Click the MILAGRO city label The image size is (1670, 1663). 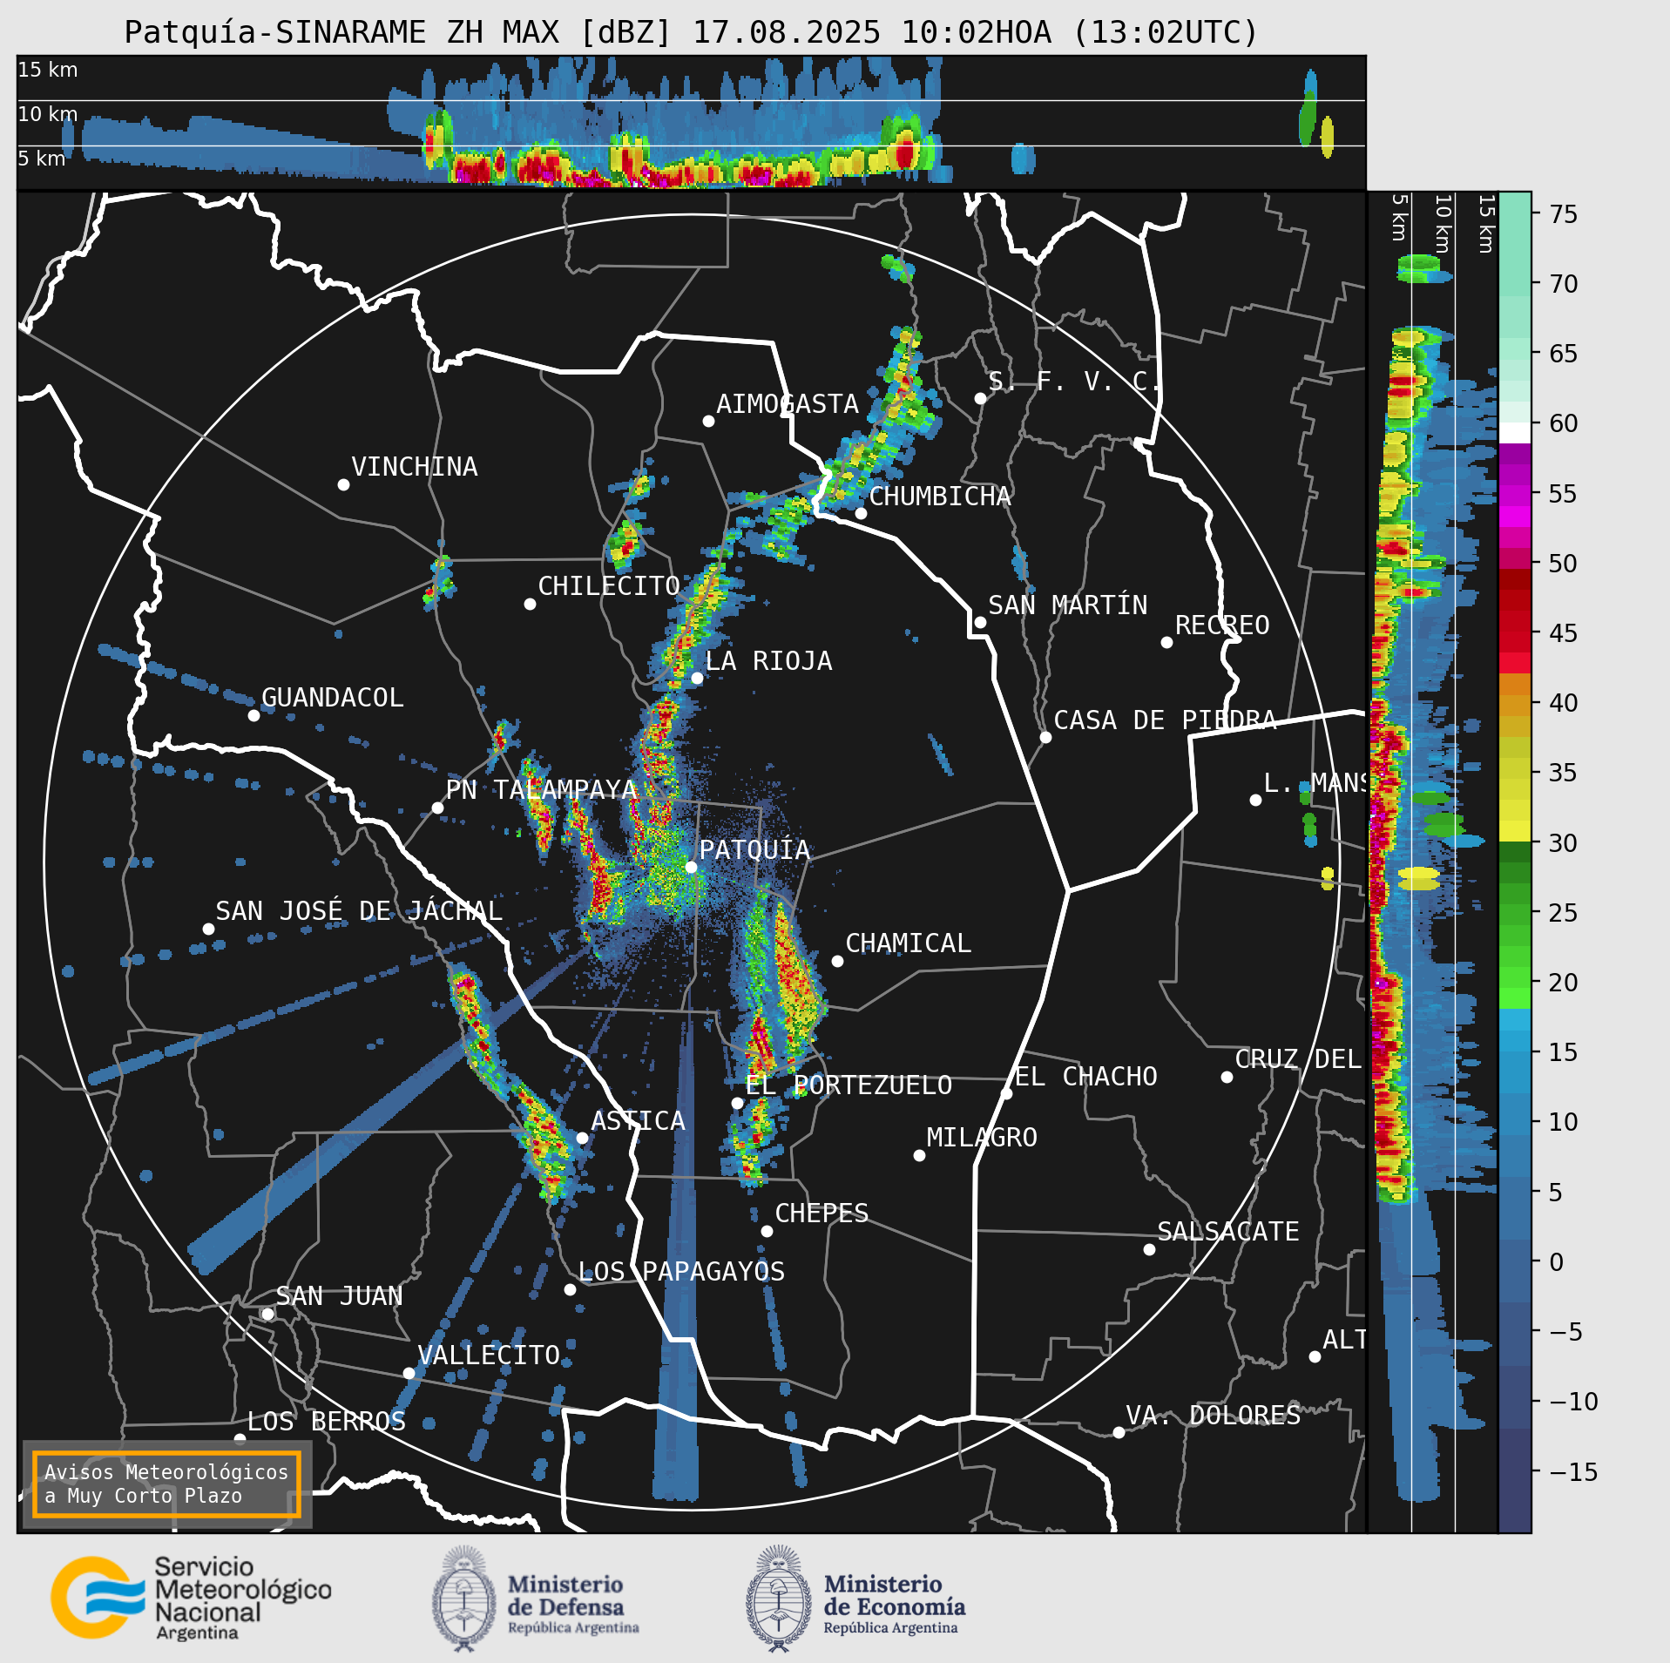[x=982, y=1138]
